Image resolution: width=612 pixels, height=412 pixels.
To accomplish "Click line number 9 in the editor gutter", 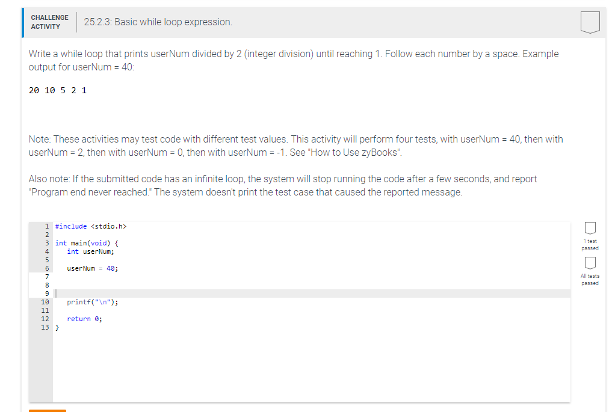I will pos(46,293).
